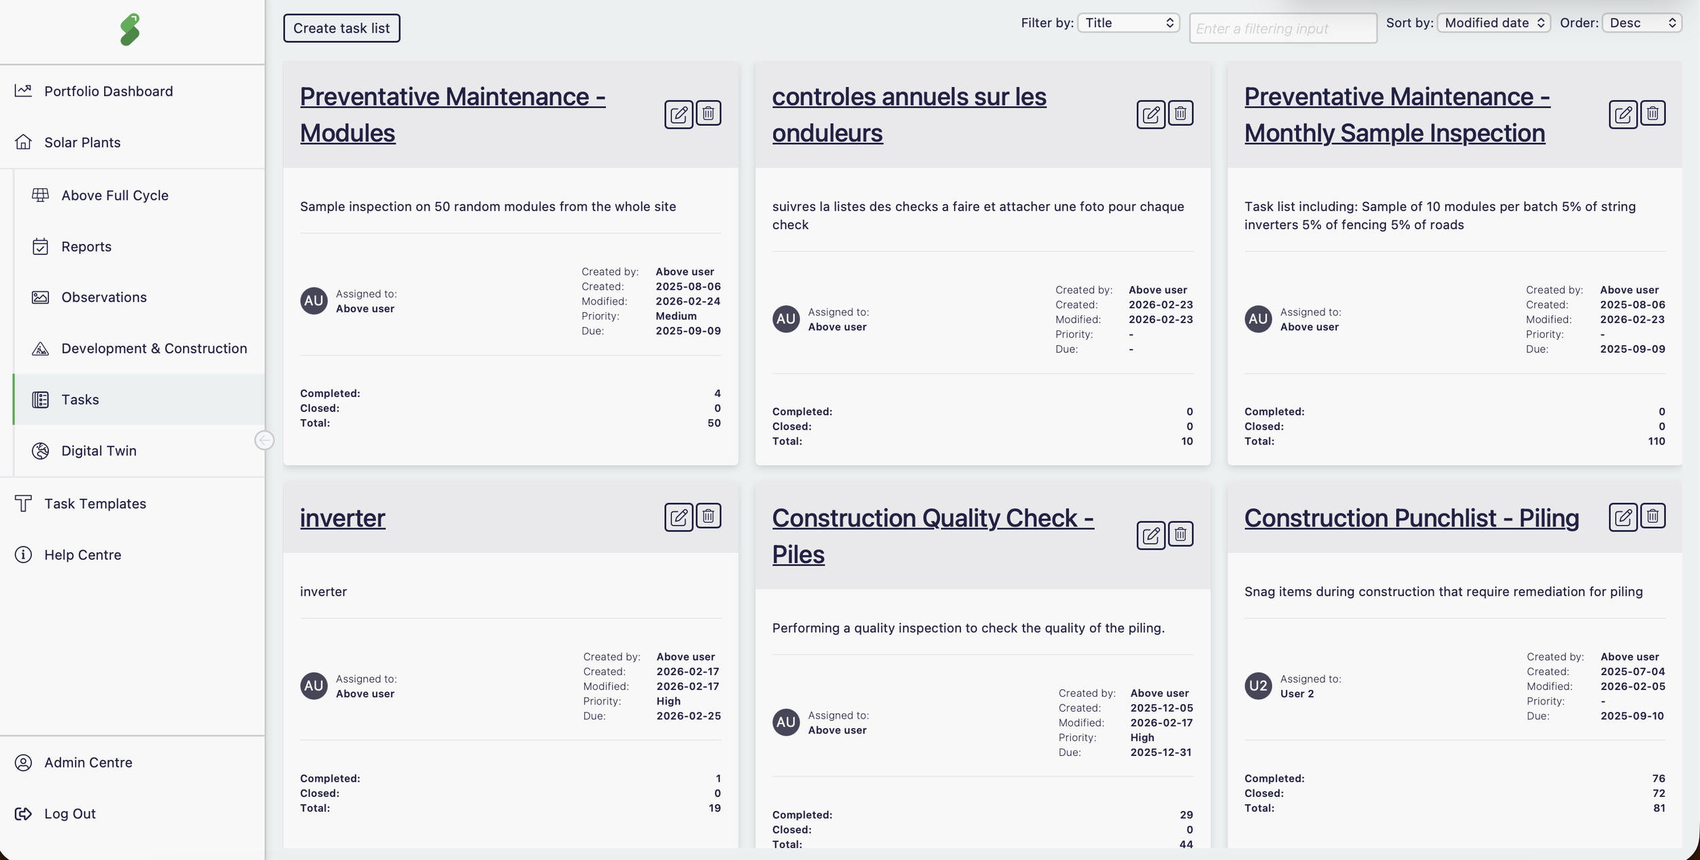Edit the Construction Punchlist - Piling list
Viewport: 1700px width, 860px height.
coord(1622,517)
